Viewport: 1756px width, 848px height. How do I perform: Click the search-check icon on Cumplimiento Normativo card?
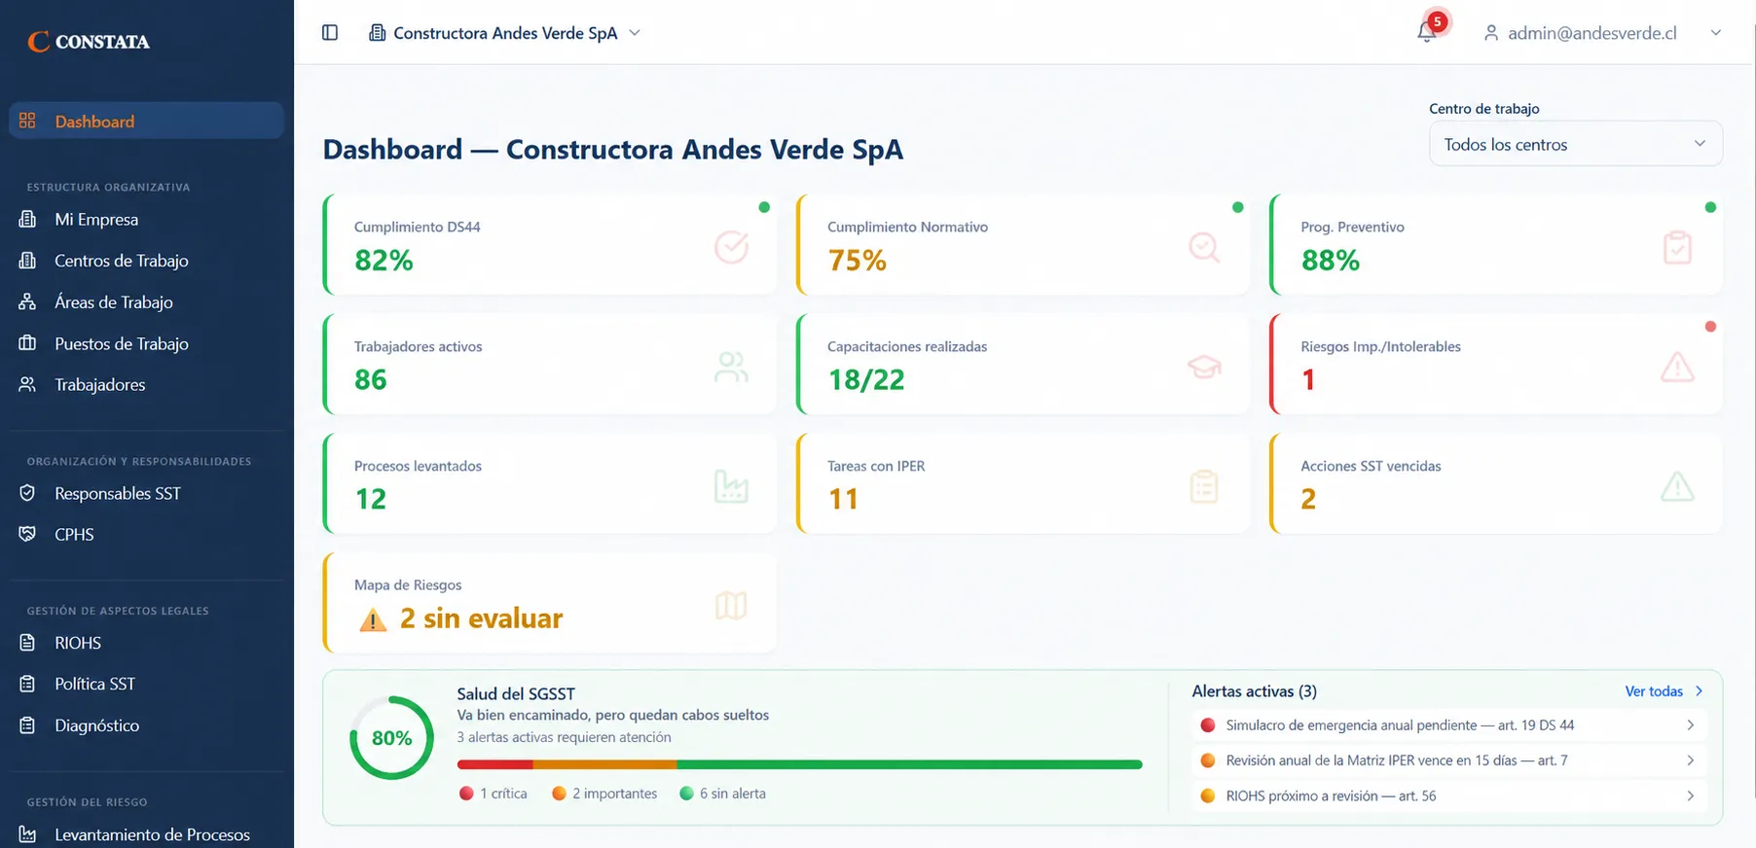tap(1204, 247)
